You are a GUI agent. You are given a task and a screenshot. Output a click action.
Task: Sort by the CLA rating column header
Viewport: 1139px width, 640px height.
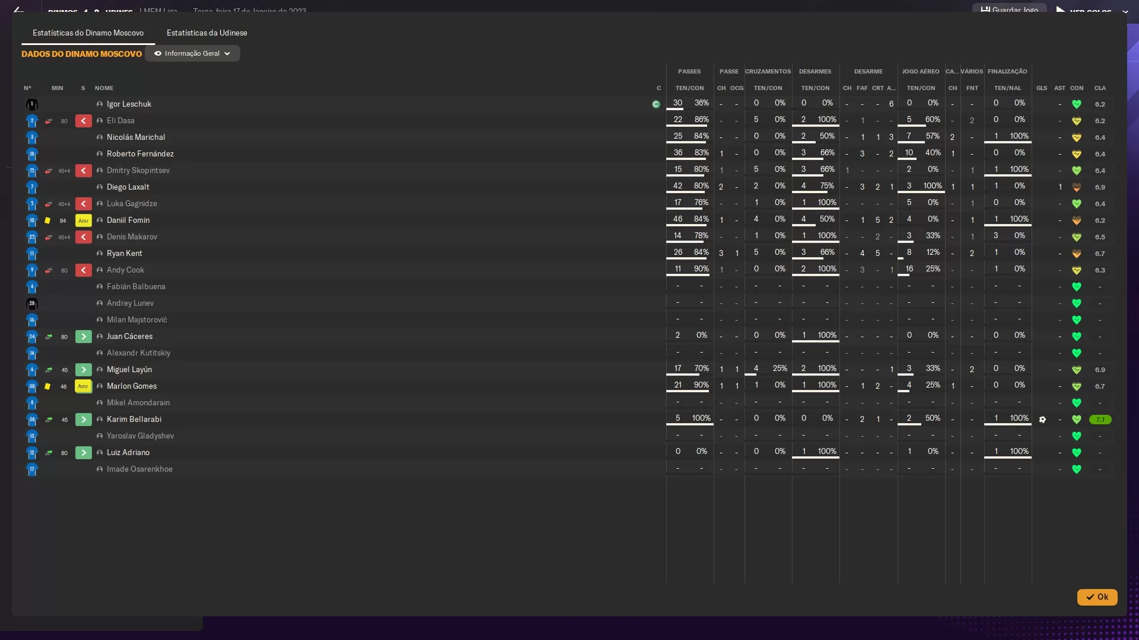click(1100, 88)
